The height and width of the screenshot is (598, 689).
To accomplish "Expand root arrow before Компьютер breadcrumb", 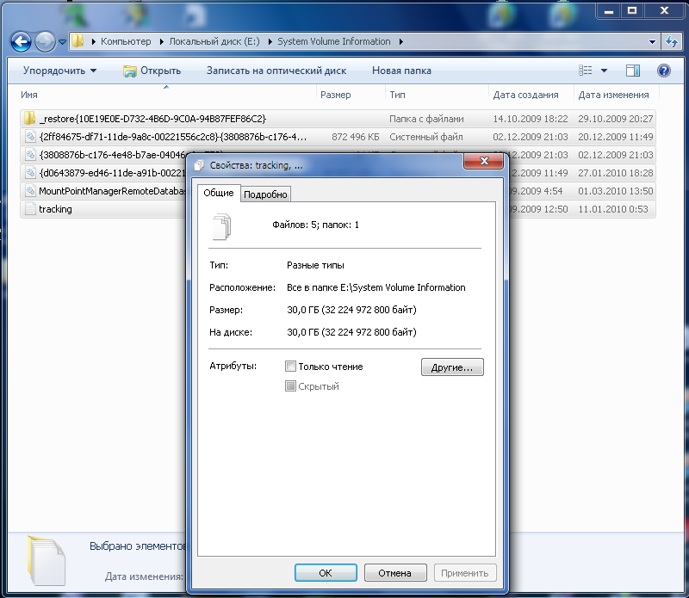I will click(x=94, y=41).
